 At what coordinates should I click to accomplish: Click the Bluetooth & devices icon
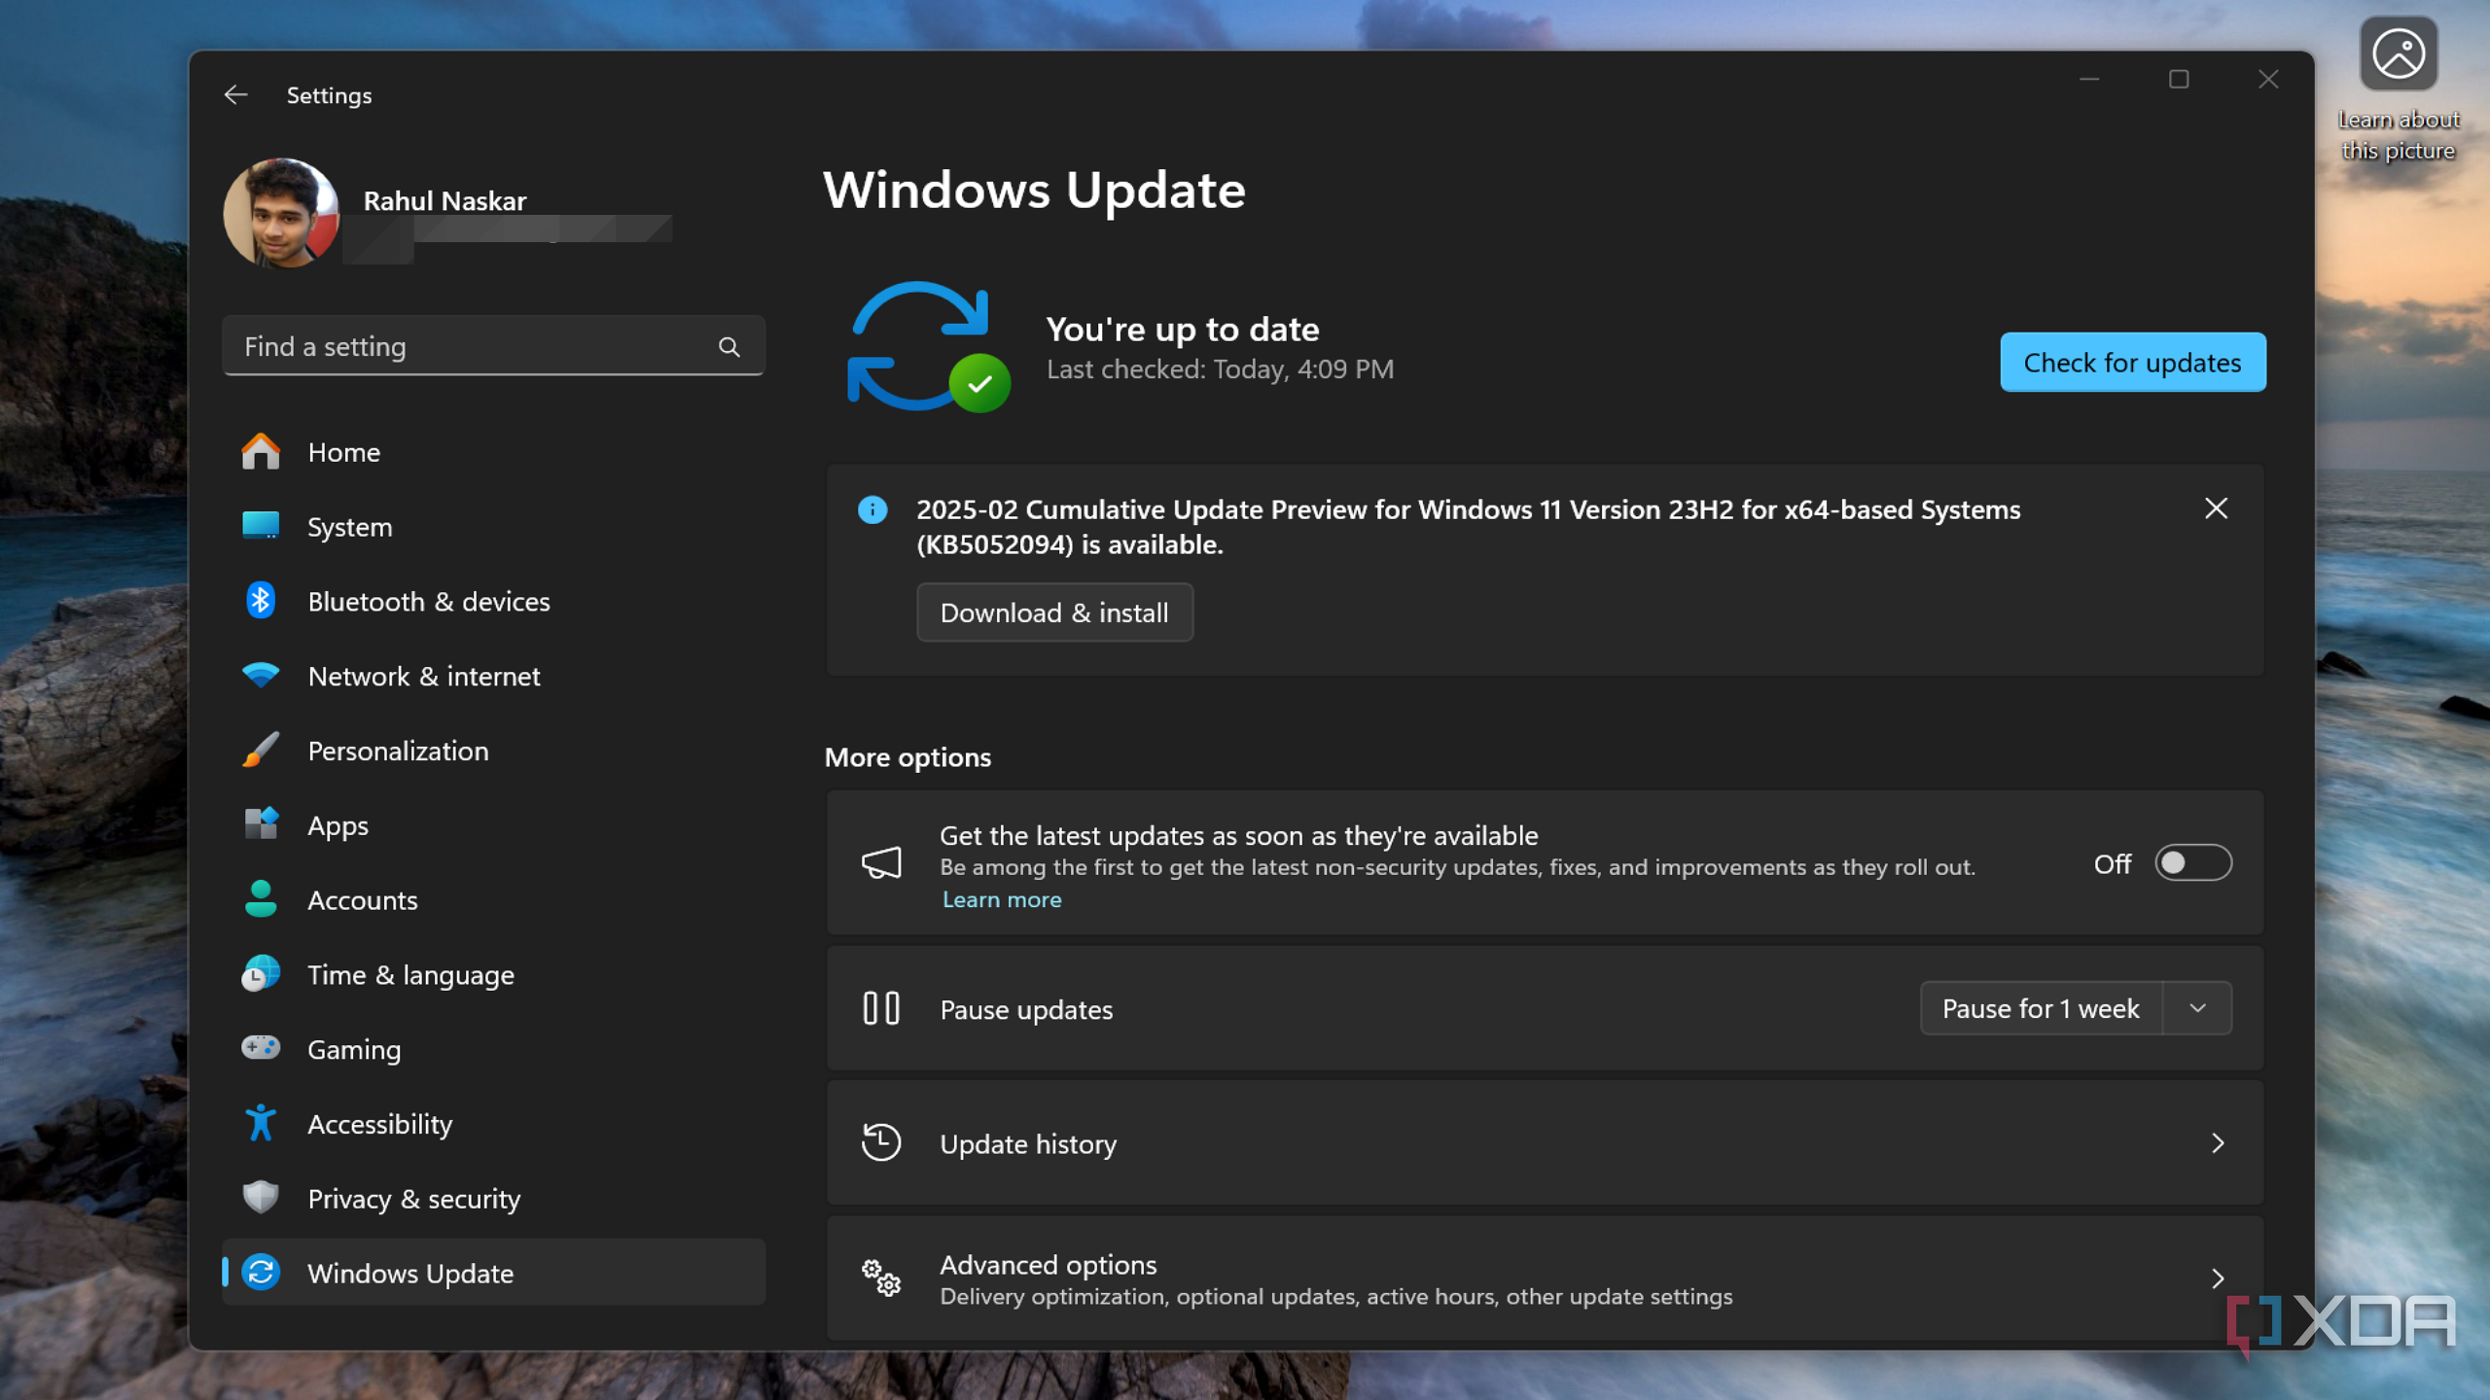tap(261, 601)
